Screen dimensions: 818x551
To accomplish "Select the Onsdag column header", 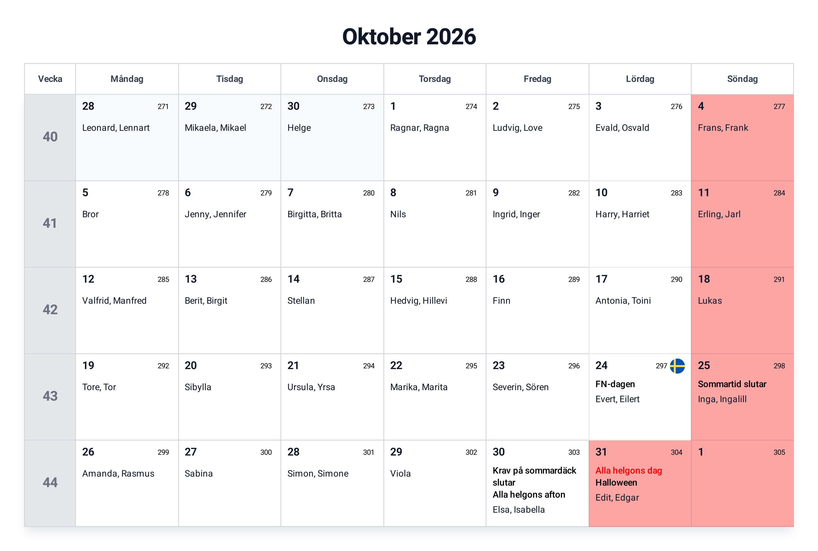I will click(x=332, y=79).
